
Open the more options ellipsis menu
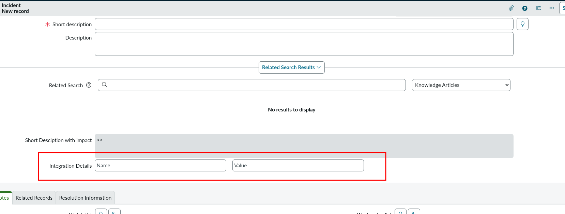pyautogui.click(x=552, y=8)
